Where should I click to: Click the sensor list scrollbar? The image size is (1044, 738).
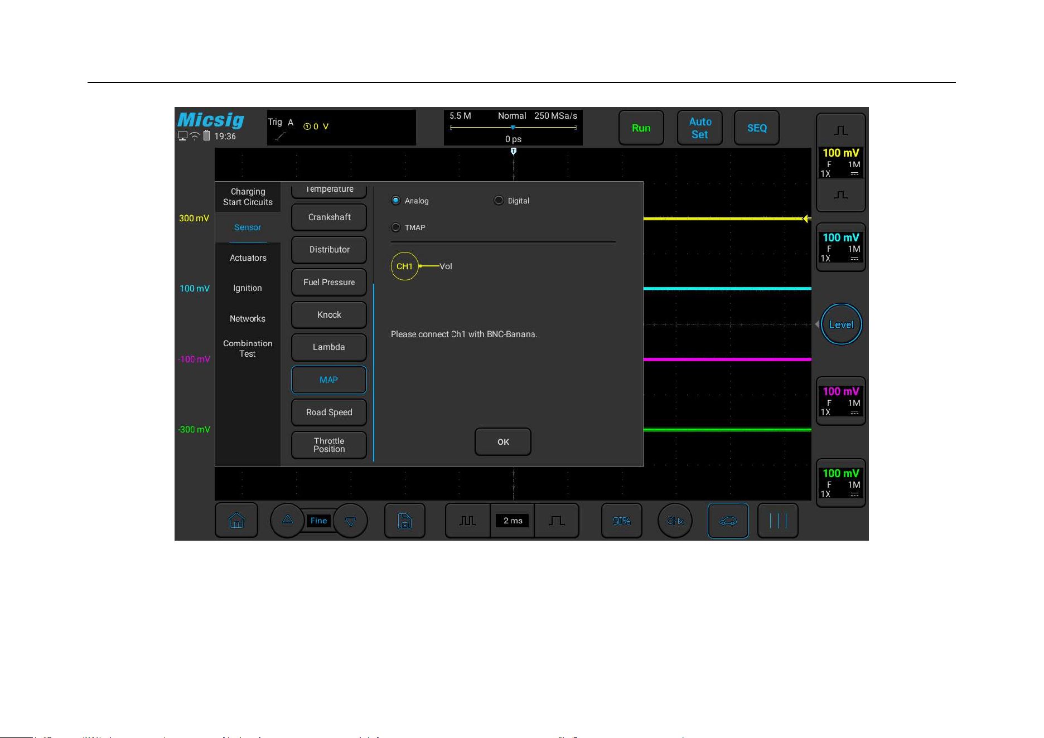click(374, 372)
